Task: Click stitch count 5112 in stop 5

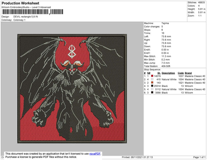Action: (x=158, y=89)
